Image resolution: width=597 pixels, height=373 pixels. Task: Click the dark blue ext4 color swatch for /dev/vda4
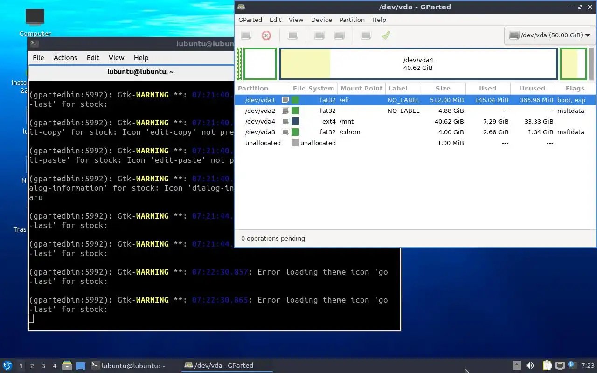coord(295,121)
